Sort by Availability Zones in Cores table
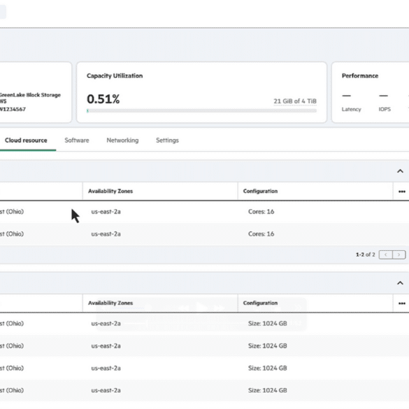This screenshot has width=409, height=409. 110,191
